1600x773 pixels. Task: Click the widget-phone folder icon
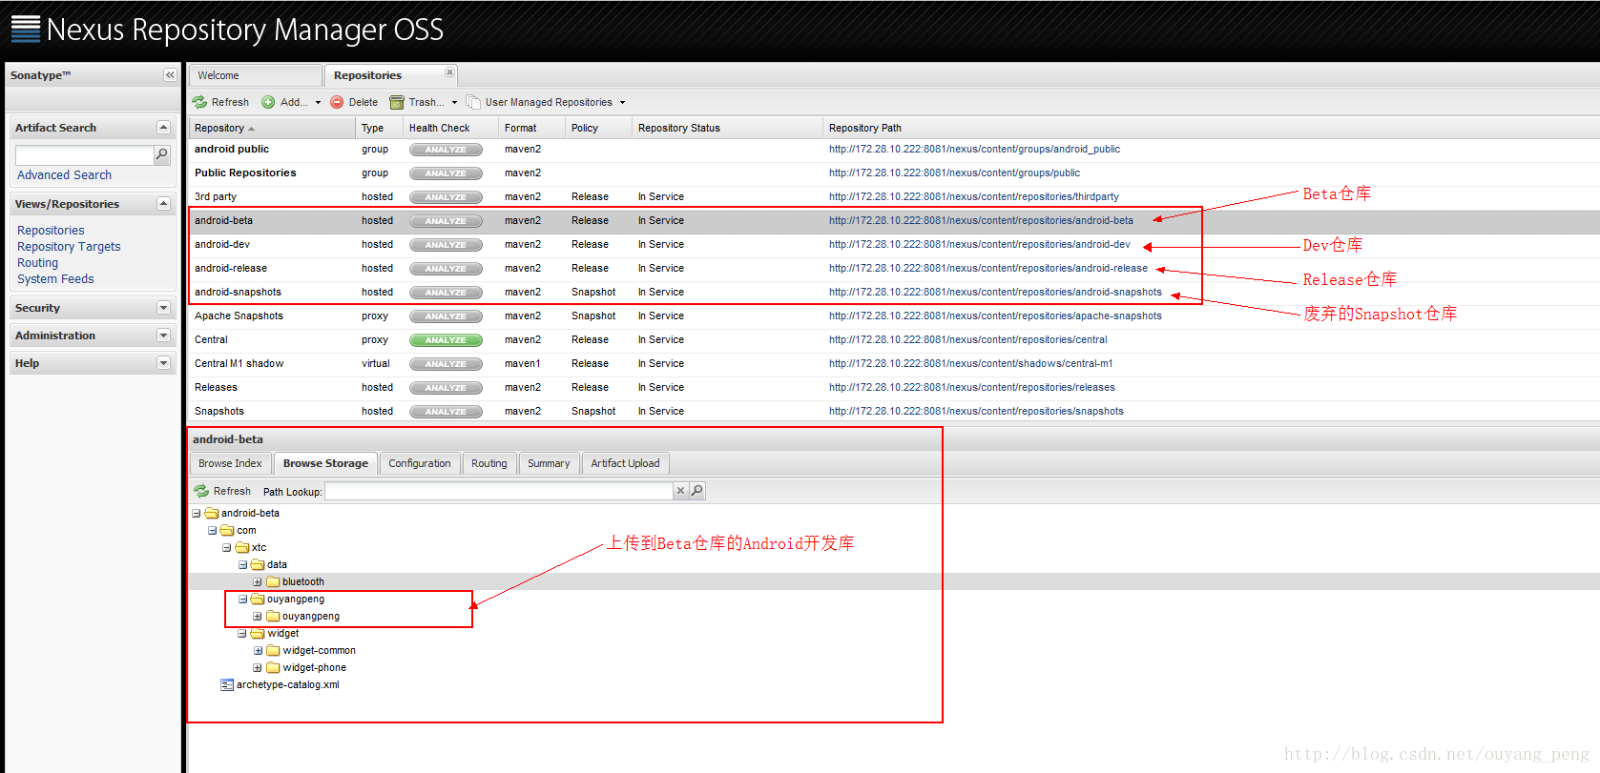pos(273,667)
